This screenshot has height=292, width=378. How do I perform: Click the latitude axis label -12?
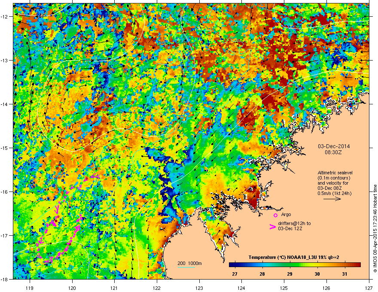coord(4,17)
